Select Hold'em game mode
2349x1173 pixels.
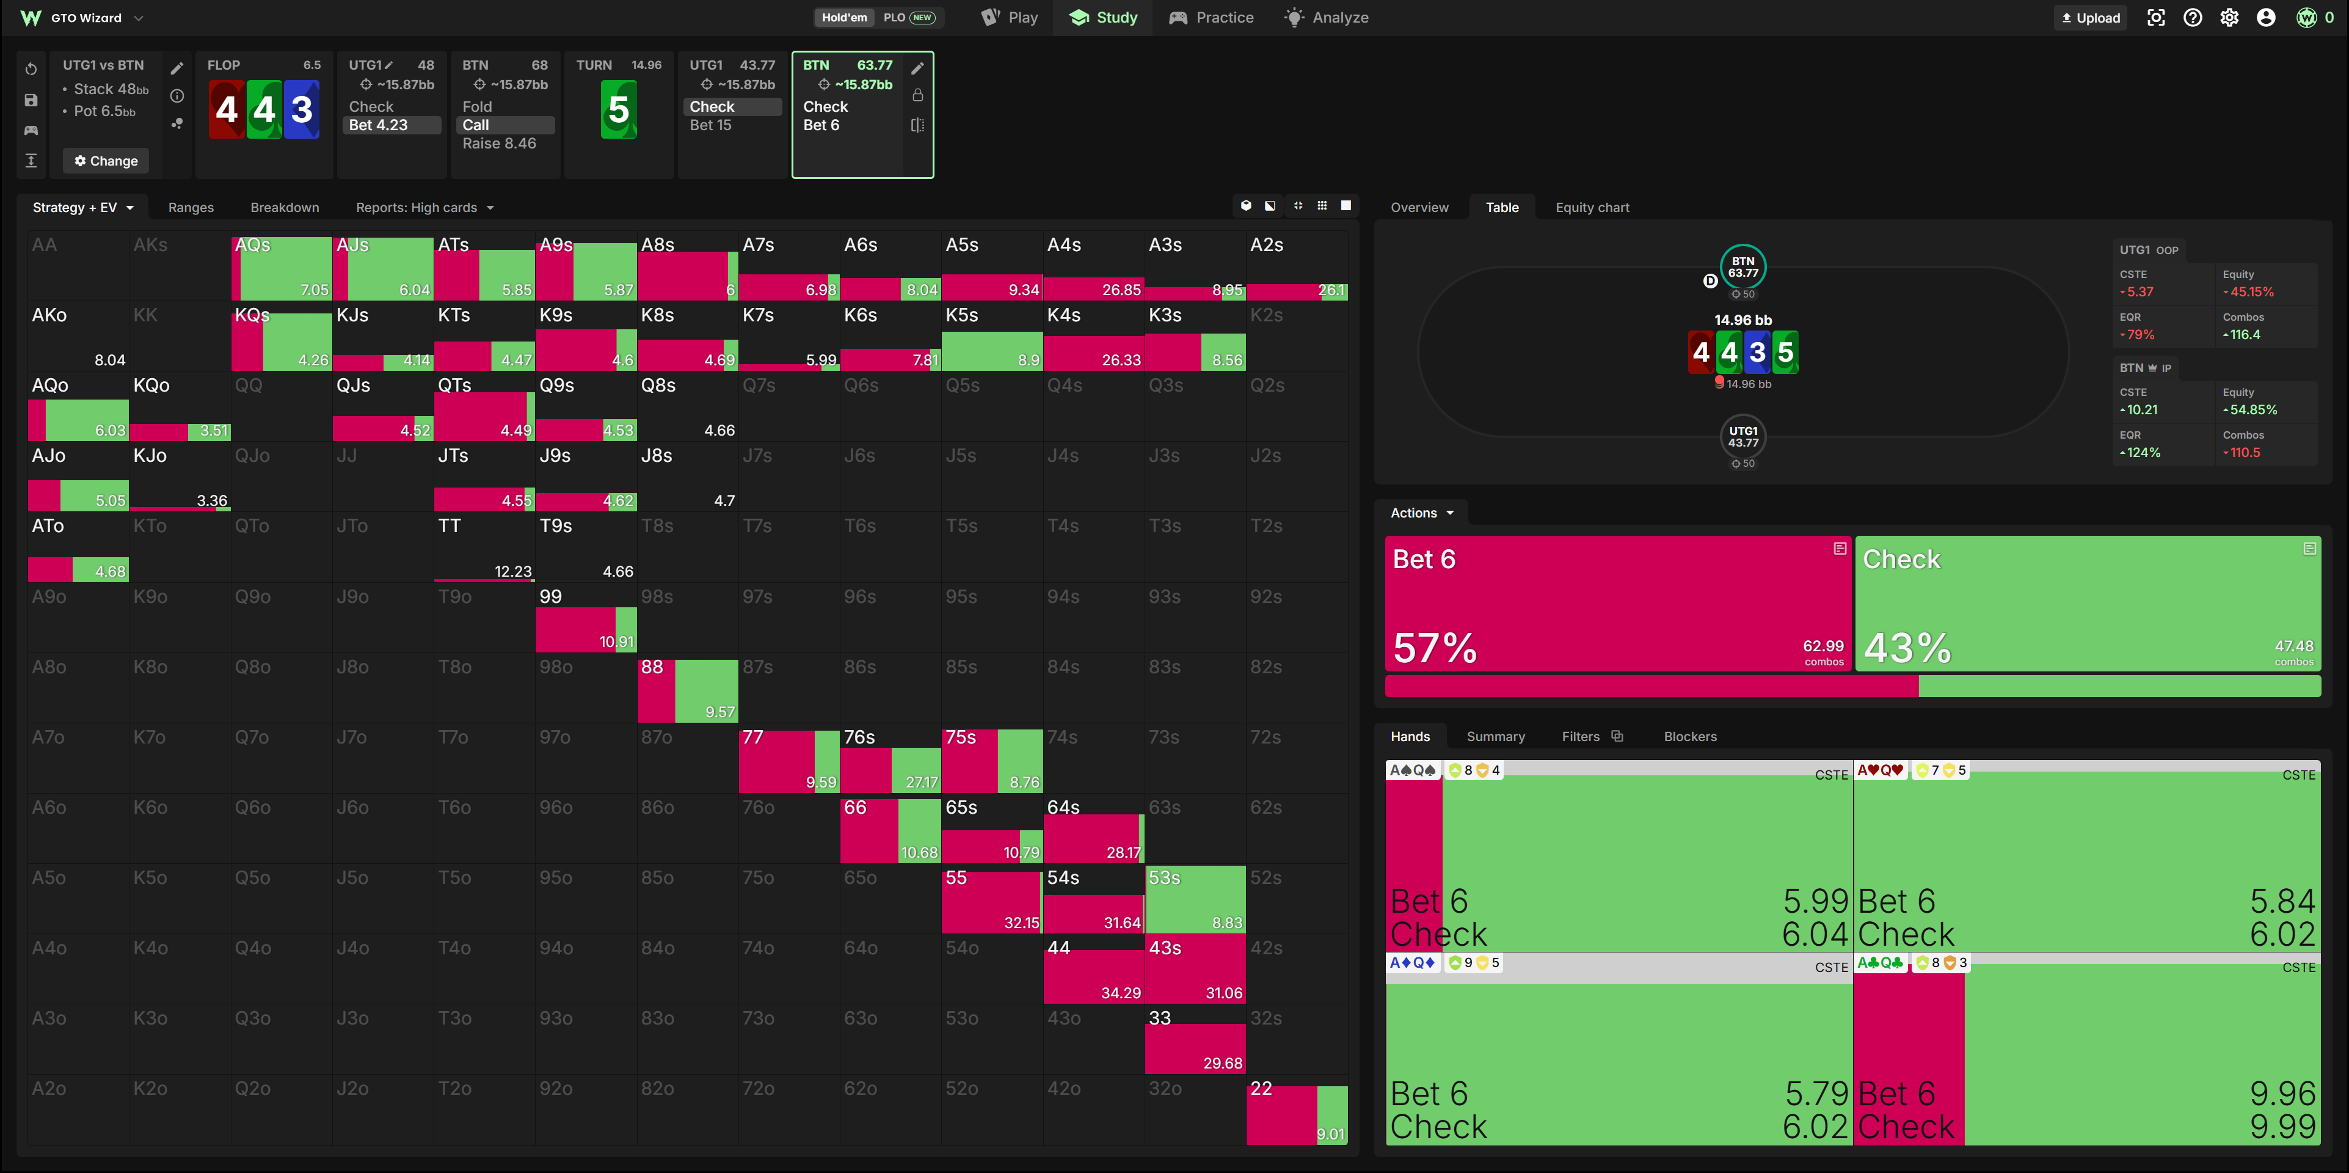(x=843, y=17)
